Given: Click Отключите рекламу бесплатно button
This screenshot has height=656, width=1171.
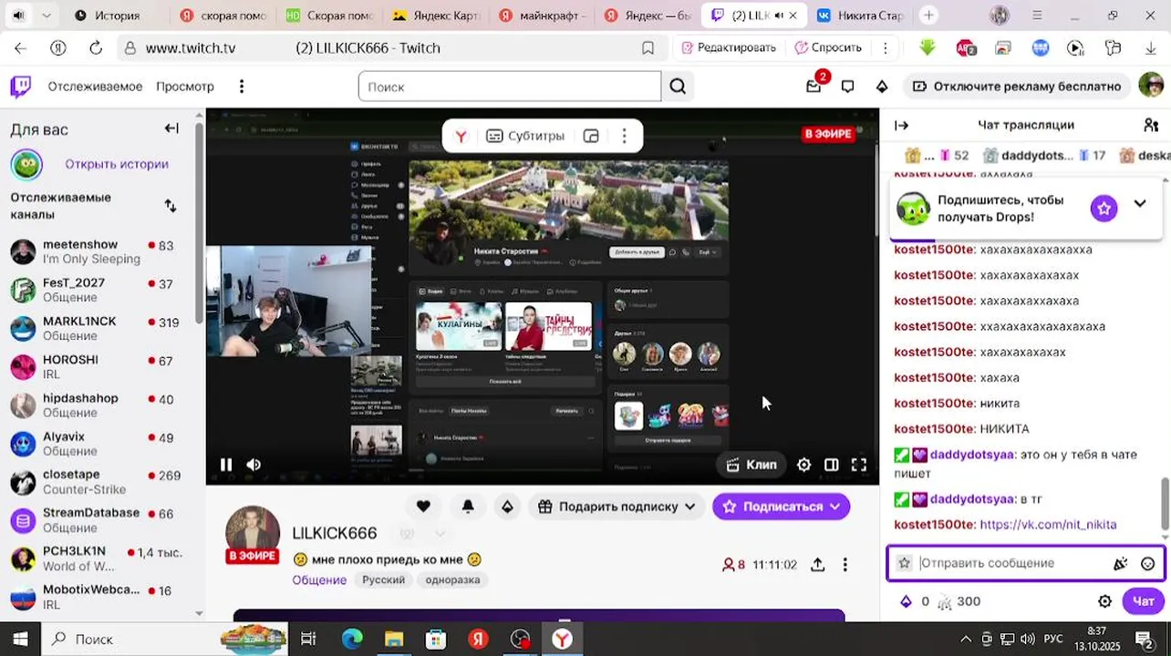Looking at the screenshot, I should click(1016, 87).
